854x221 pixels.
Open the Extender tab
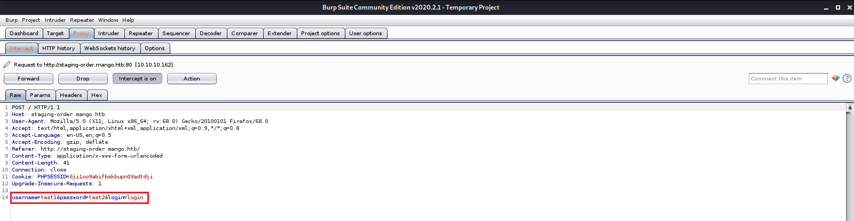pos(280,33)
